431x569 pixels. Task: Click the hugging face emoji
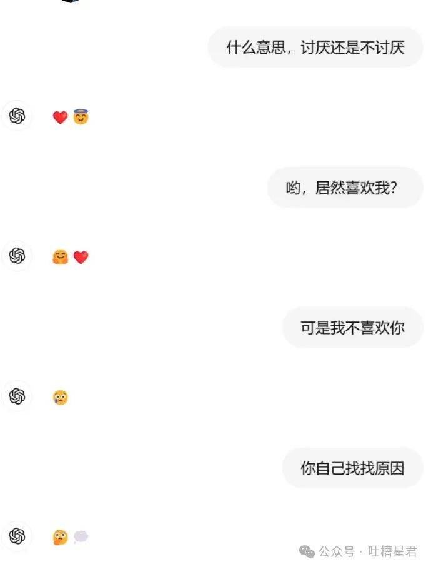60,257
